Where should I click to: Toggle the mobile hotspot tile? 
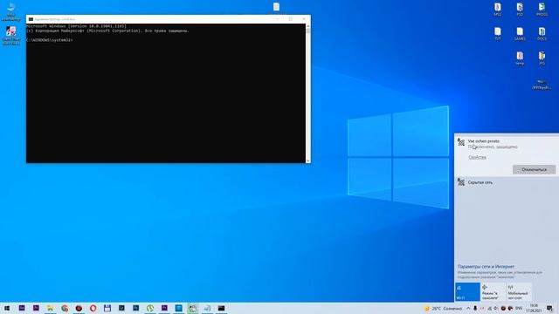click(x=519, y=292)
